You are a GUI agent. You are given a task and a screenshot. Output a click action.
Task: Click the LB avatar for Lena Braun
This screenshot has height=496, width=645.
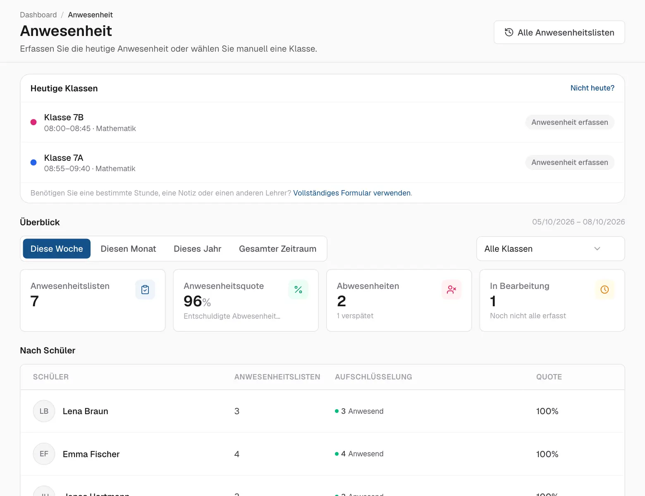44,411
